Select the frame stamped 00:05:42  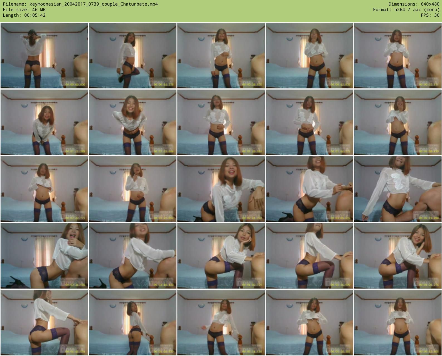[398, 323]
